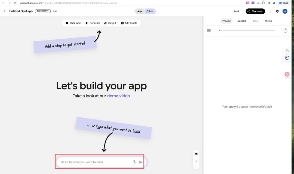
Task: Open the Theme tab
Action: tap(268, 21)
